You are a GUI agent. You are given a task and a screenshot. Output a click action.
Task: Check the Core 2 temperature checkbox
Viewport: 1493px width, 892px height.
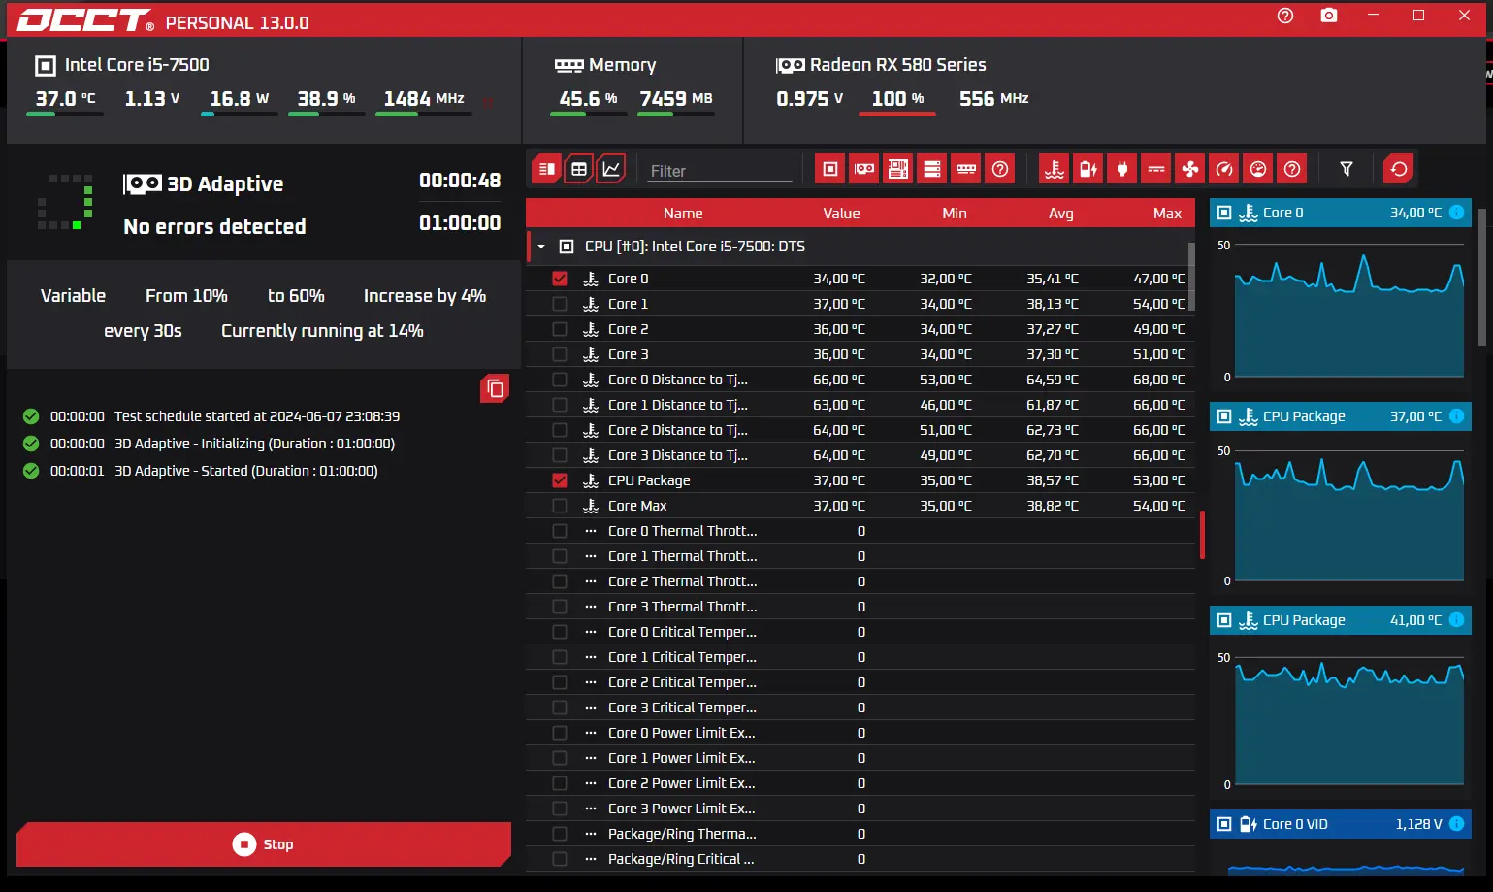click(560, 329)
